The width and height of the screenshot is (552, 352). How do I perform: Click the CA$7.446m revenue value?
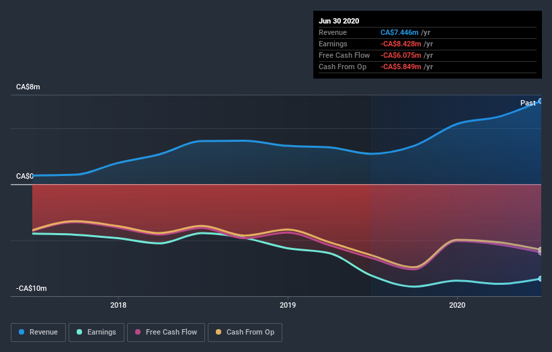click(x=399, y=32)
